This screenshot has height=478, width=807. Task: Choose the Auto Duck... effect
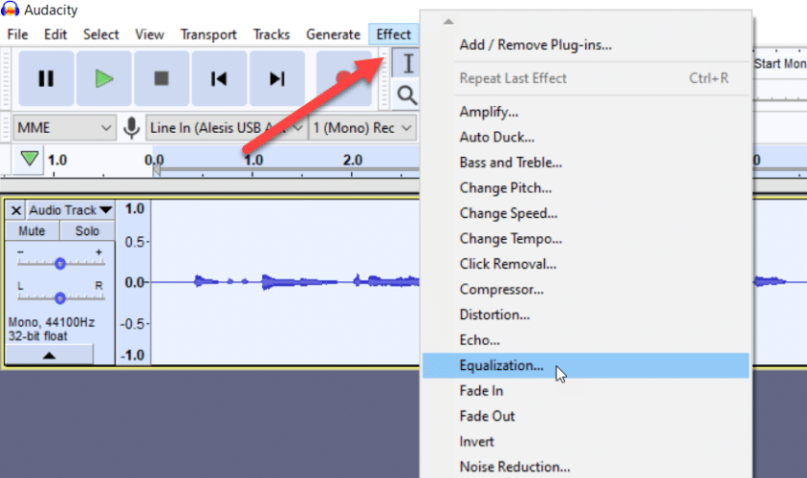586,137
